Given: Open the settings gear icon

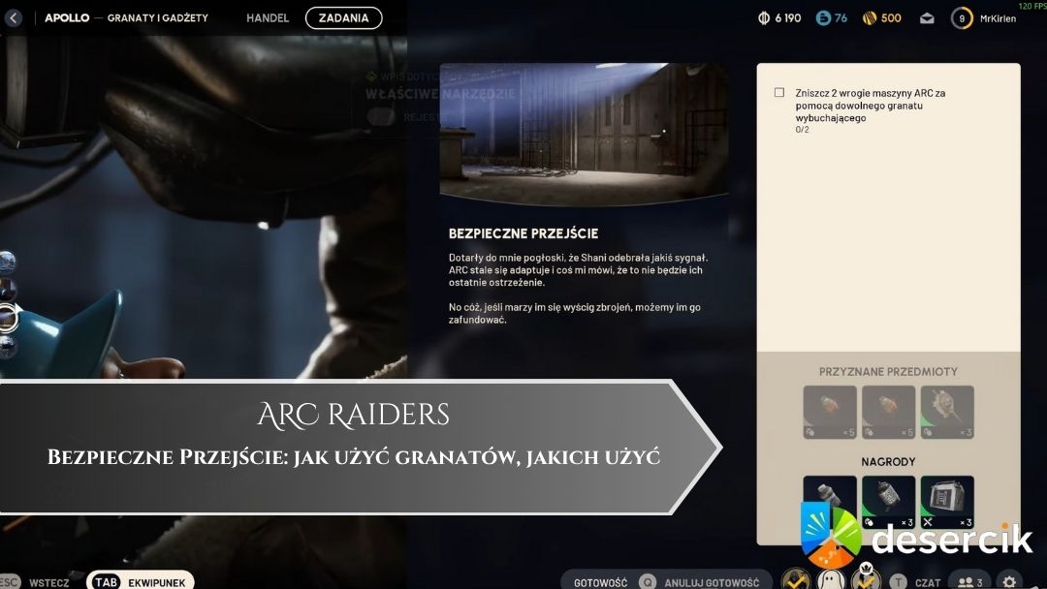Looking at the screenshot, I should 1009,582.
